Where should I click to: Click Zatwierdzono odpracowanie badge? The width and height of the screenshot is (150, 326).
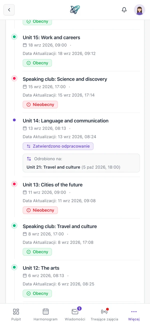tap(58, 146)
